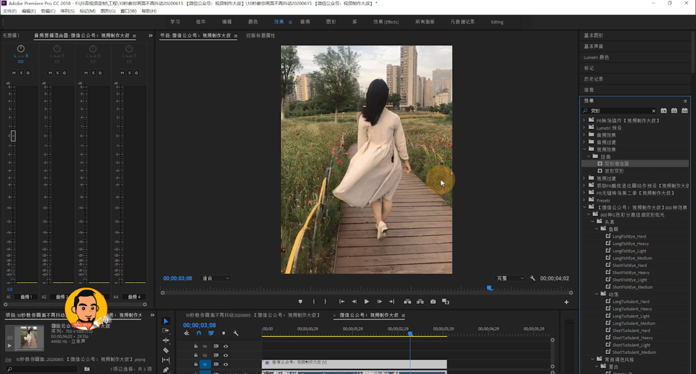Expand 视频过渡 folder

pyautogui.click(x=585, y=178)
